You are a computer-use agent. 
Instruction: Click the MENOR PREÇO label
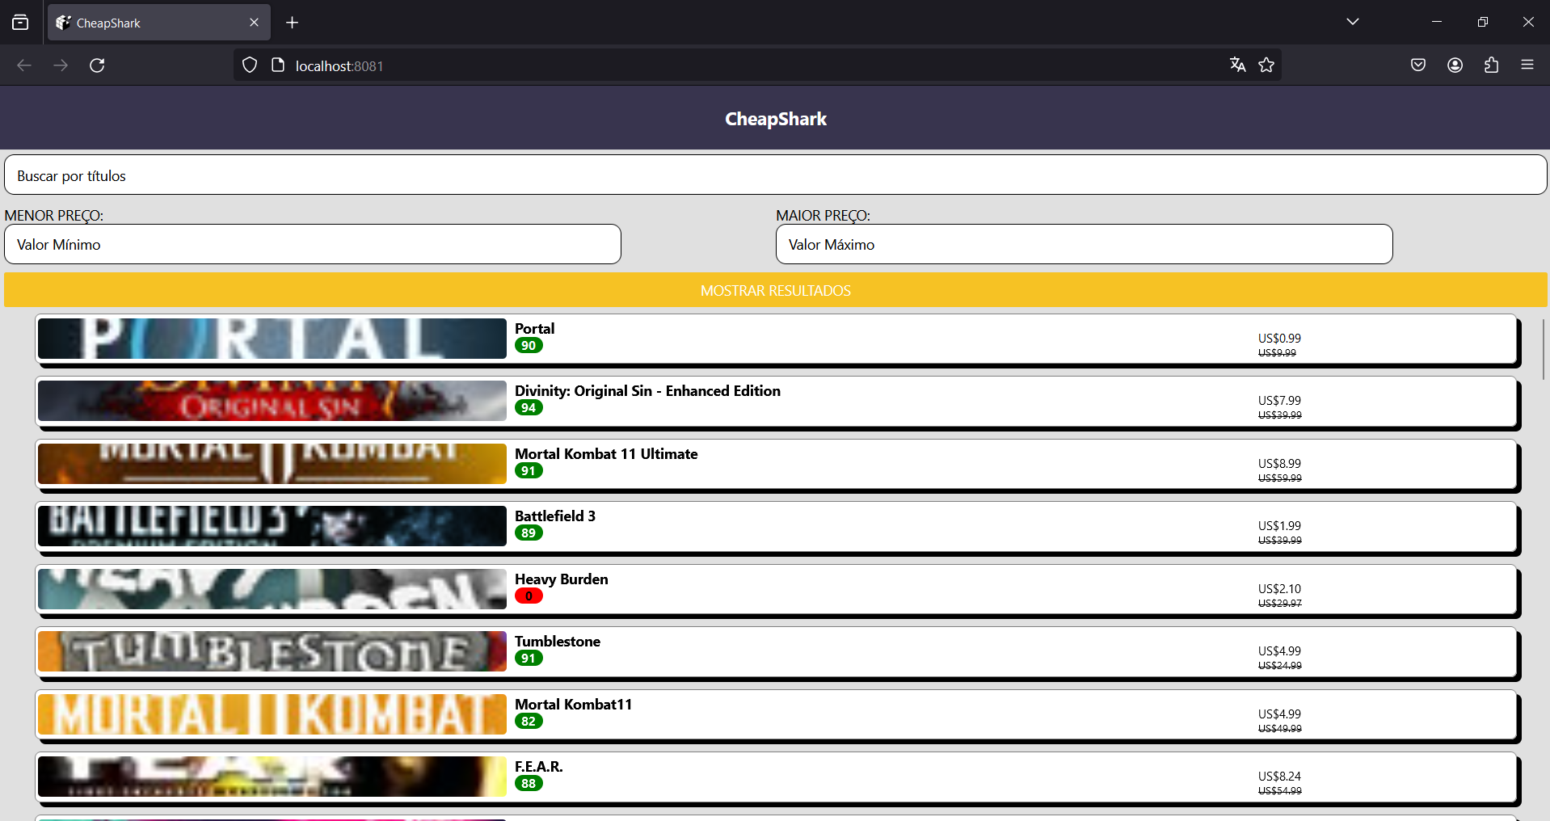pos(54,216)
